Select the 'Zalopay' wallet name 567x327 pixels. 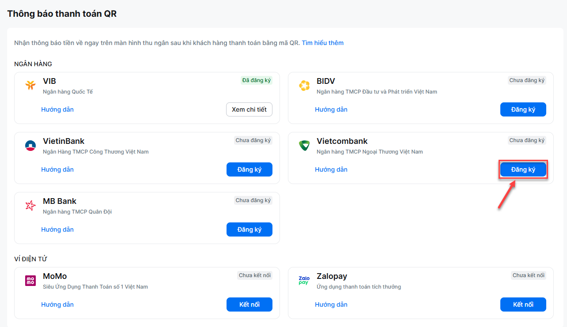pos(332,276)
